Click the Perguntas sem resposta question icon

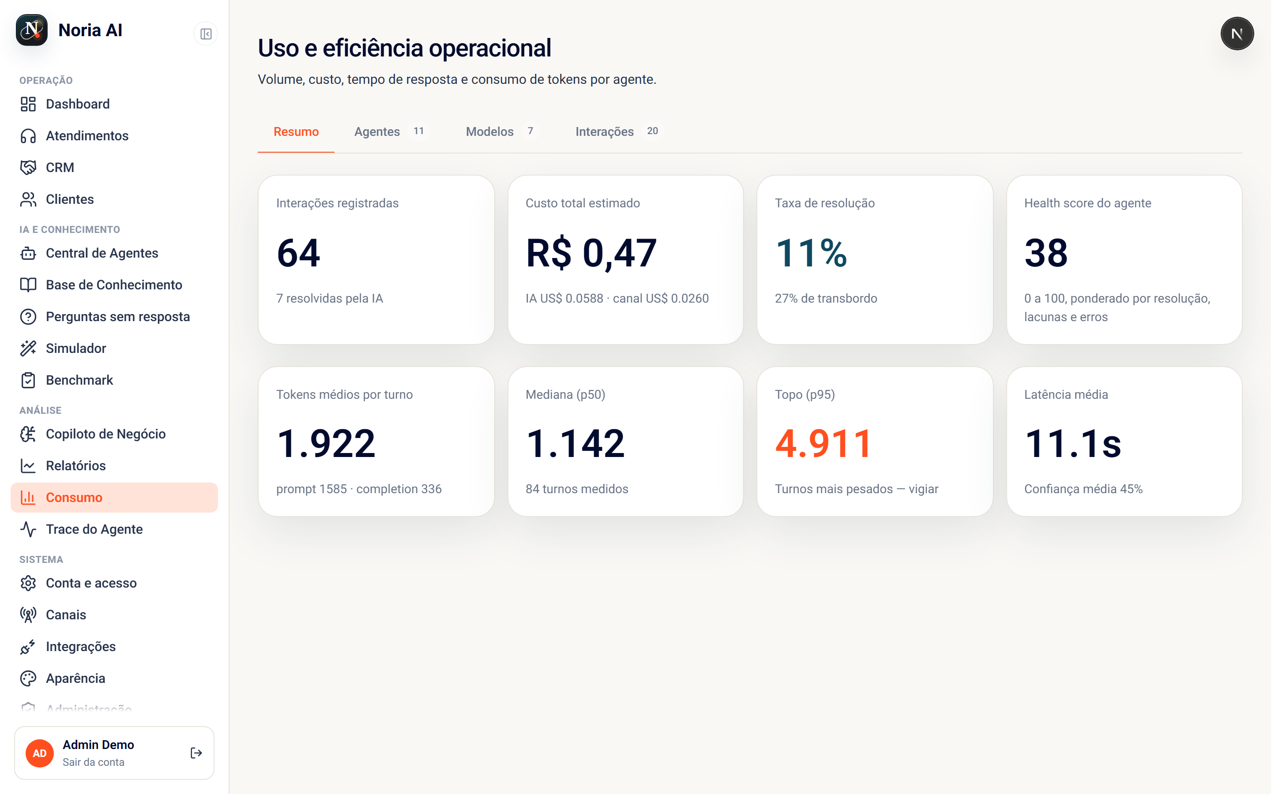pos(28,317)
